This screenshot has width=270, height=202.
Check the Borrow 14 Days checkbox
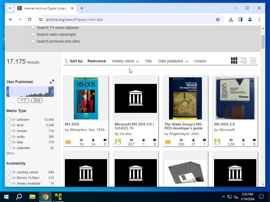coord(8,178)
